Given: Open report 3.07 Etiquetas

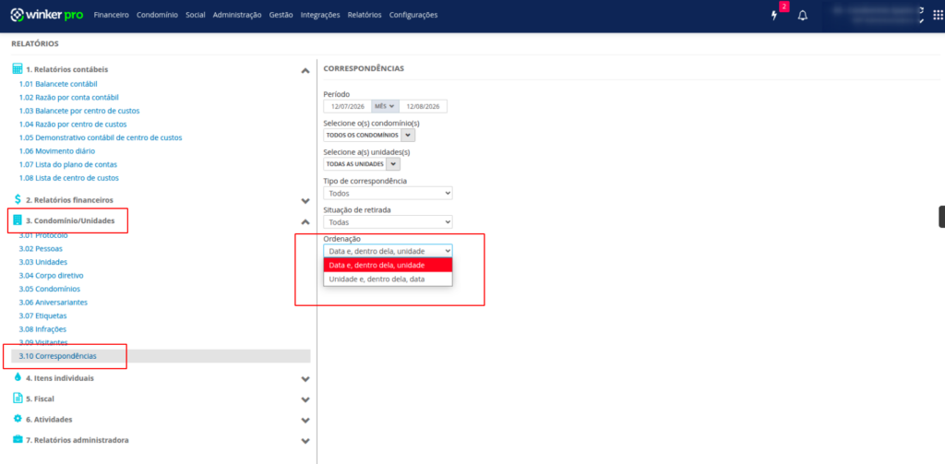Looking at the screenshot, I should (42, 315).
